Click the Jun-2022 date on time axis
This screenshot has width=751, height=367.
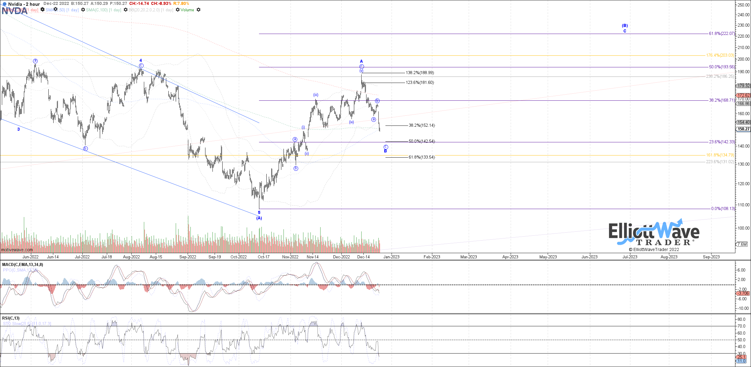click(x=31, y=257)
